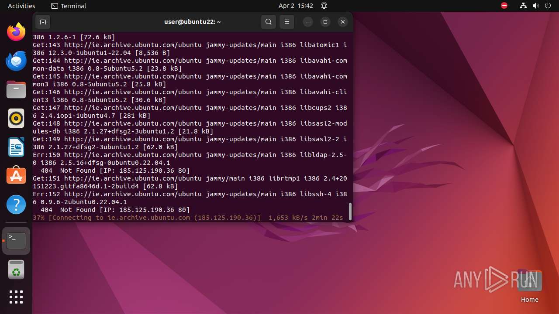
Task: Close the terminal window
Action: pos(343,22)
